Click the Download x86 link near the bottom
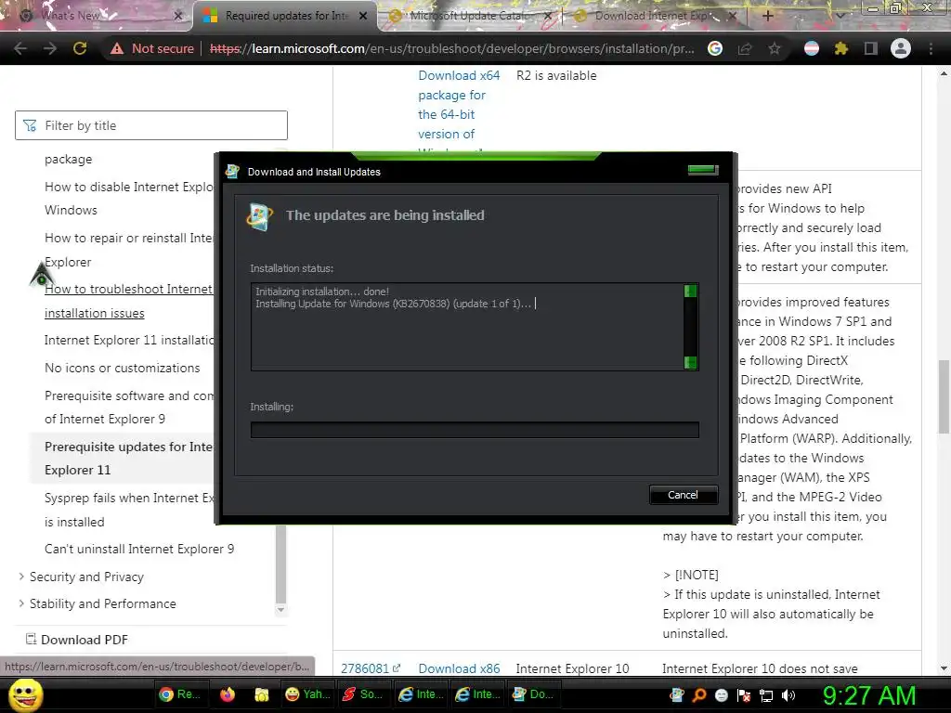 tap(459, 668)
